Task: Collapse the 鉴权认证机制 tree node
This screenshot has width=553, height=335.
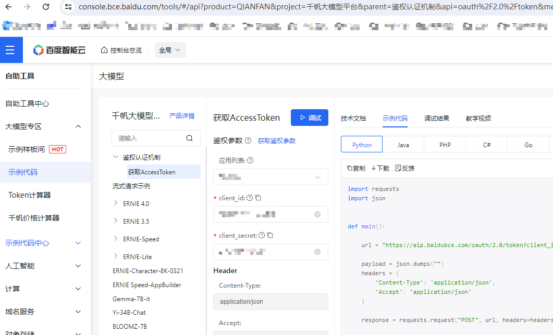Action: tap(115, 157)
